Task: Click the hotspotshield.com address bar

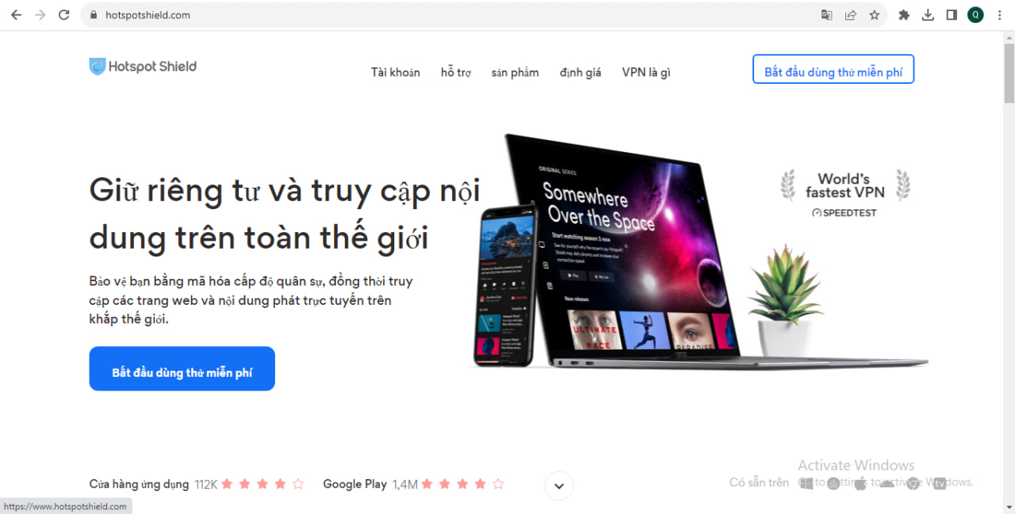Action: point(452,15)
